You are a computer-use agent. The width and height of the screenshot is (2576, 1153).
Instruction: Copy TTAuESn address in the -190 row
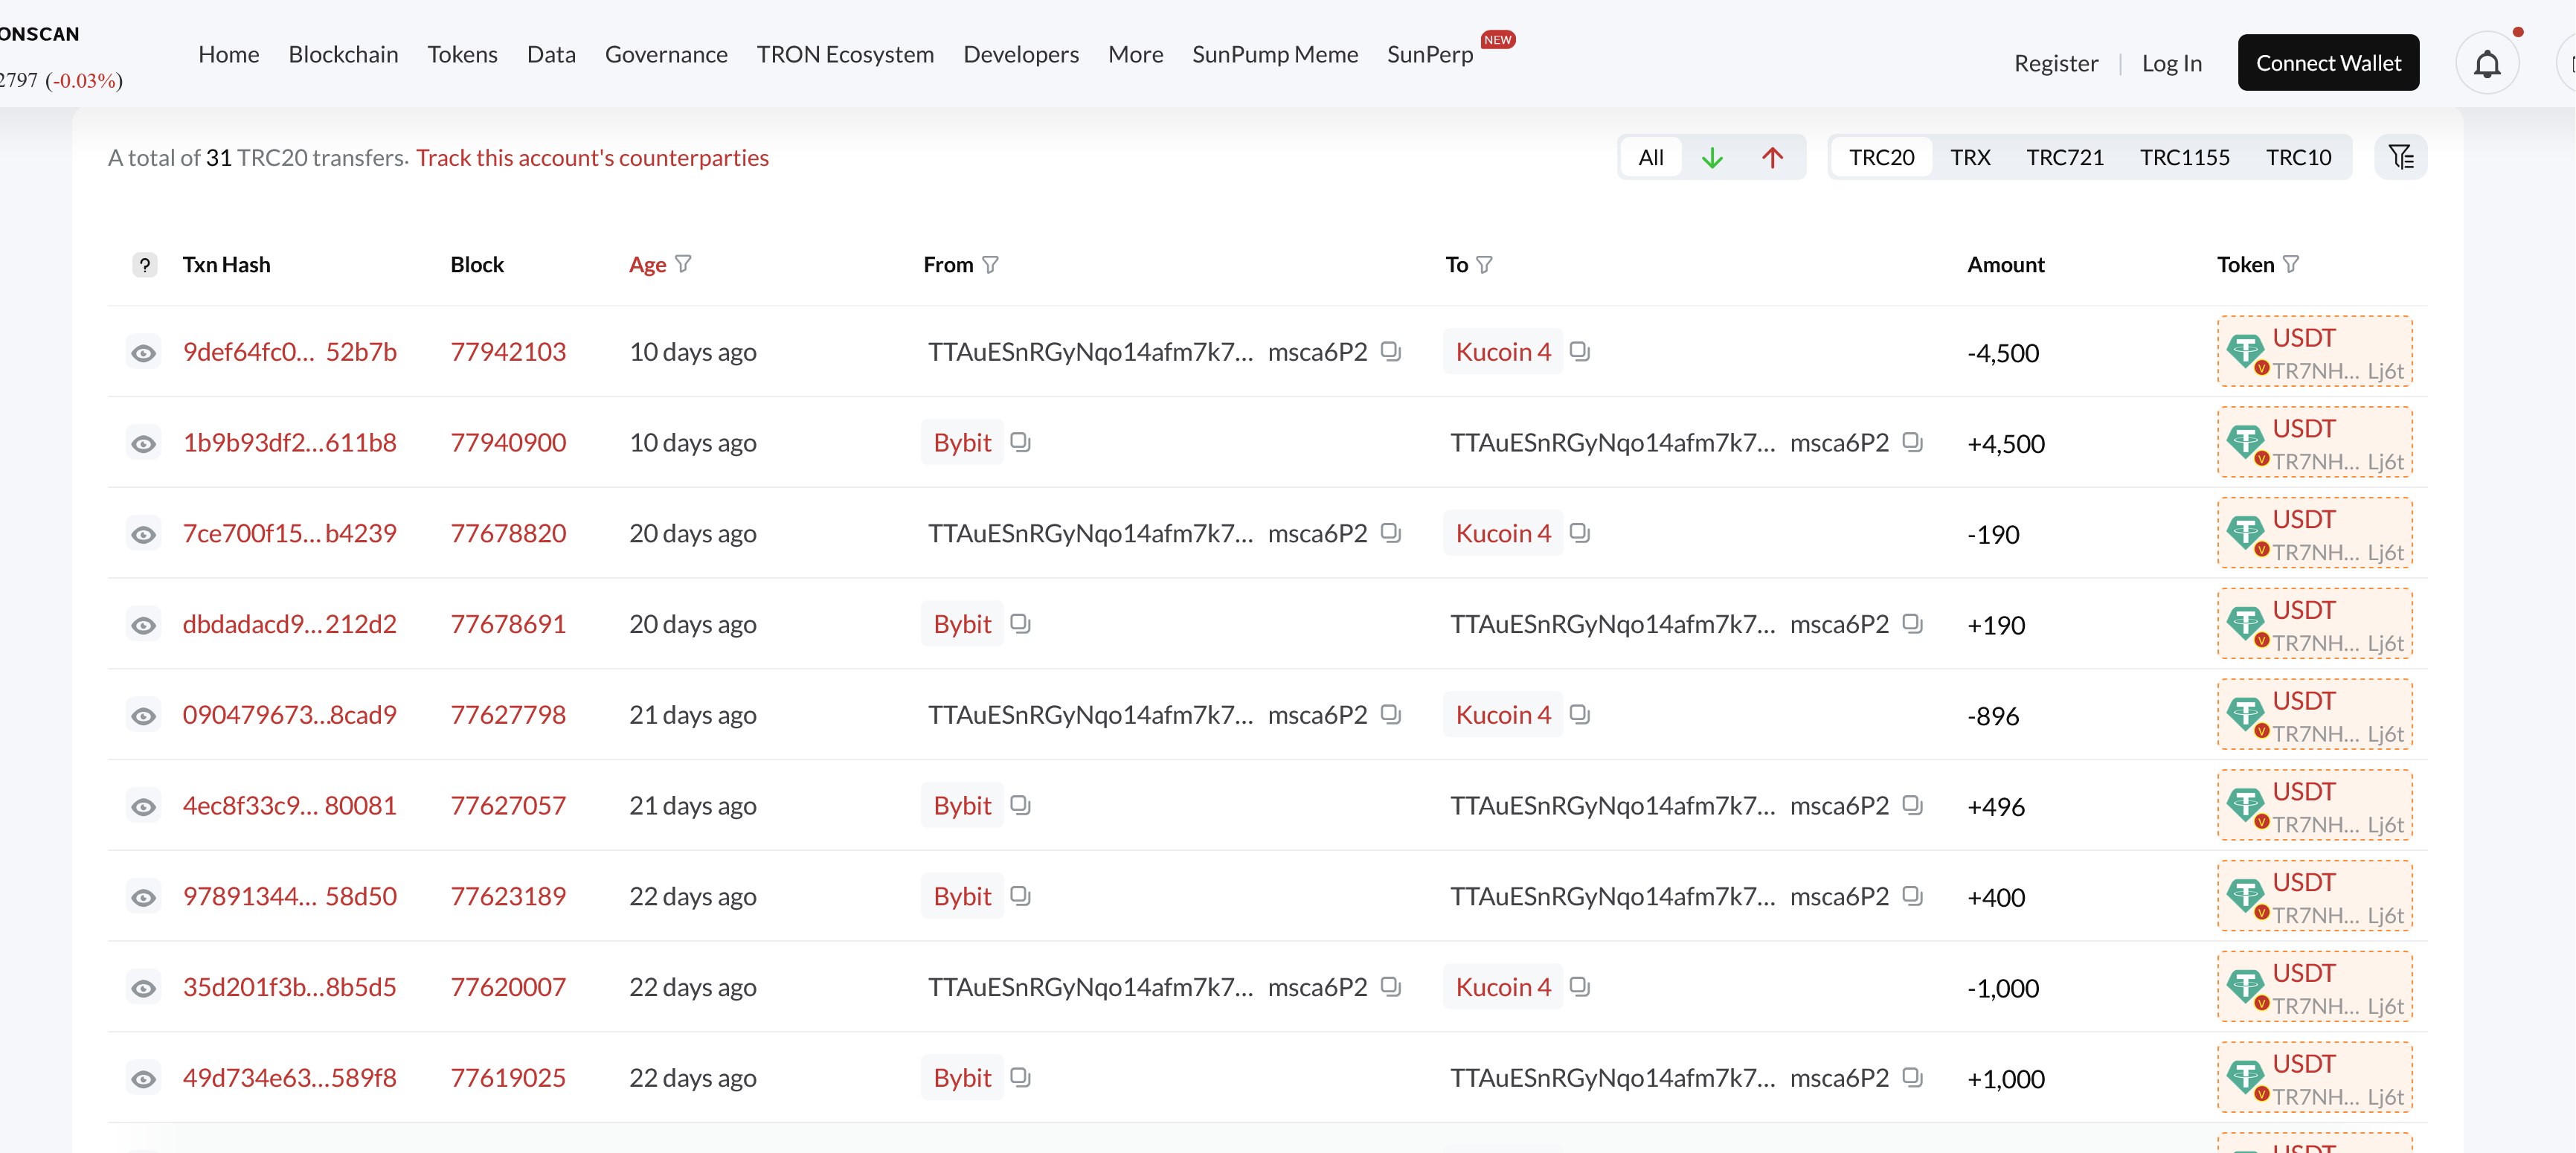click(x=1390, y=533)
